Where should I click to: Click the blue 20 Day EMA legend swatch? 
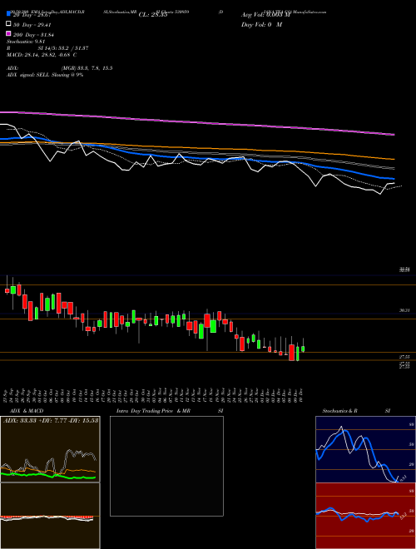[x=8, y=14]
